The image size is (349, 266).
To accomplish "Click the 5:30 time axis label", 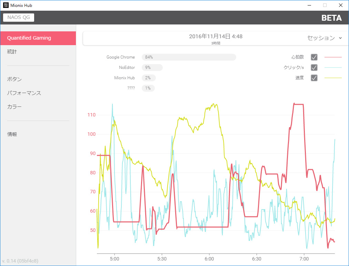I will pos(162,259).
